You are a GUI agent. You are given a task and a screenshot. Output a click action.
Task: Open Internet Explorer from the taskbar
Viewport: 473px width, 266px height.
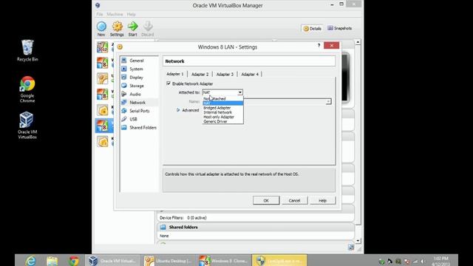tap(30, 261)
